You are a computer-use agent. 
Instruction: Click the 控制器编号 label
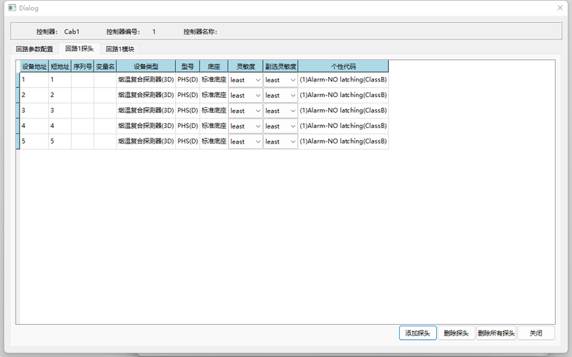click(123, 31)
